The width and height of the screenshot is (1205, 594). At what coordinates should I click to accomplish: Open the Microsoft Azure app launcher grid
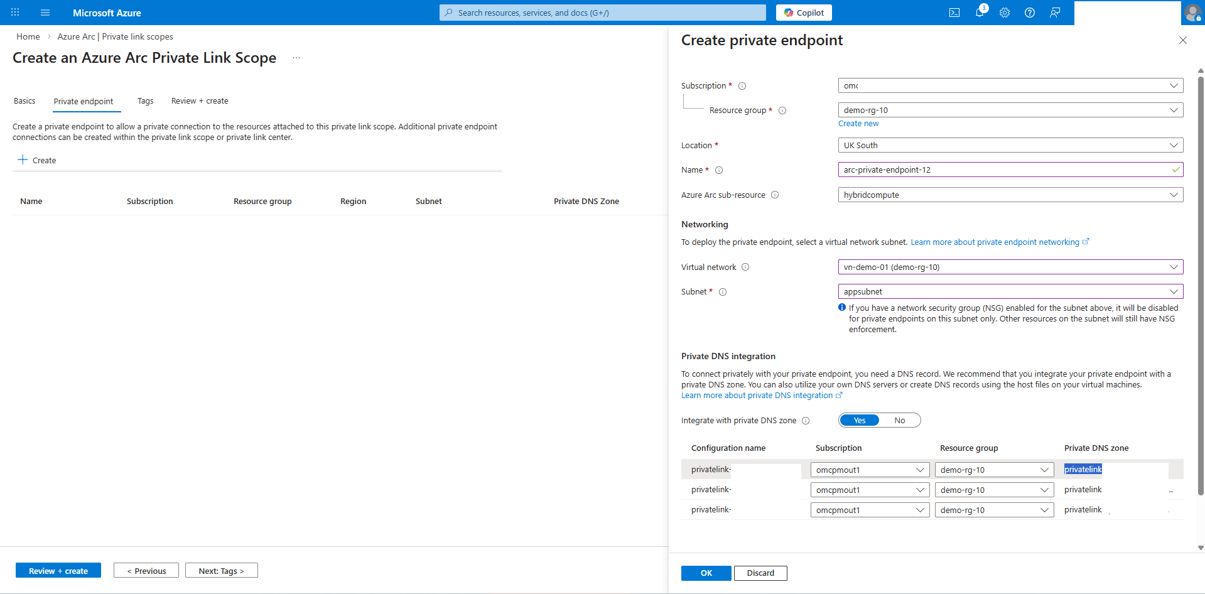tap(15, 13)
